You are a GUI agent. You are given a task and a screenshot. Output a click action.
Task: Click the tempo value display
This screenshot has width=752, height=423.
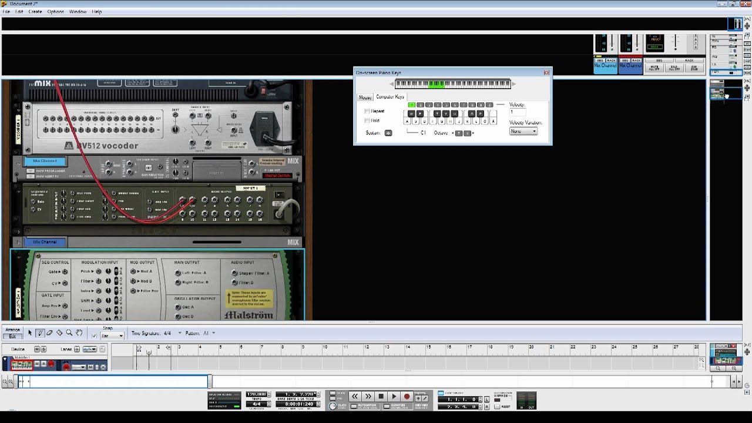click(x=257, y=394)
